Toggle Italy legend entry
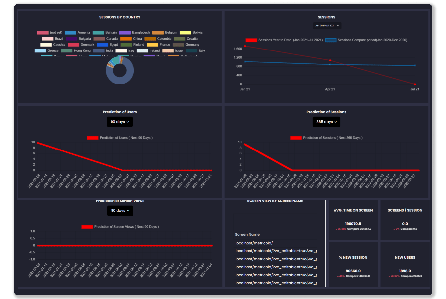This screenshot has height=299, width=446. pyautogui.click(x=195, y=51)
